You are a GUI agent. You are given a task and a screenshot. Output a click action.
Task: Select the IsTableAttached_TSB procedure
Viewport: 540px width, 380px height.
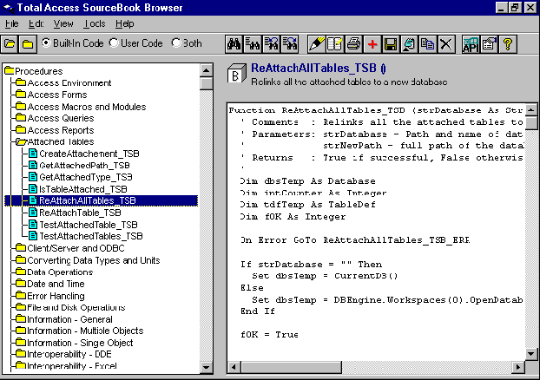[83, 189]
